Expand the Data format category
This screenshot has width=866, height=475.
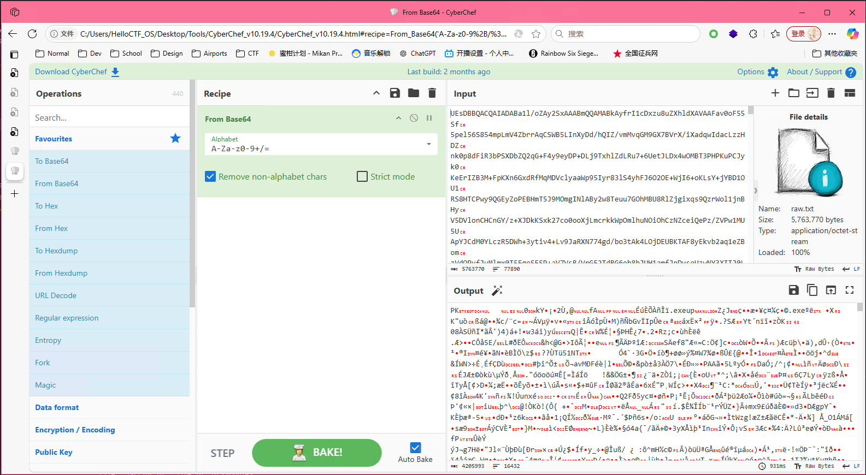click(109, 407)
